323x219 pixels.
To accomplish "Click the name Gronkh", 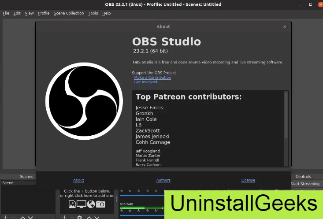I will 145,113.
